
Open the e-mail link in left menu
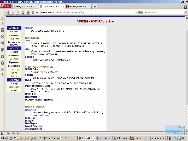pyautogui.click(x=14, y=90)
